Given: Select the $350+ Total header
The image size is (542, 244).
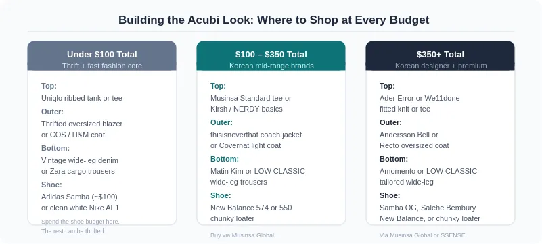Looking at the screenshot, I should pyautogui.click(x=440, y=55).
